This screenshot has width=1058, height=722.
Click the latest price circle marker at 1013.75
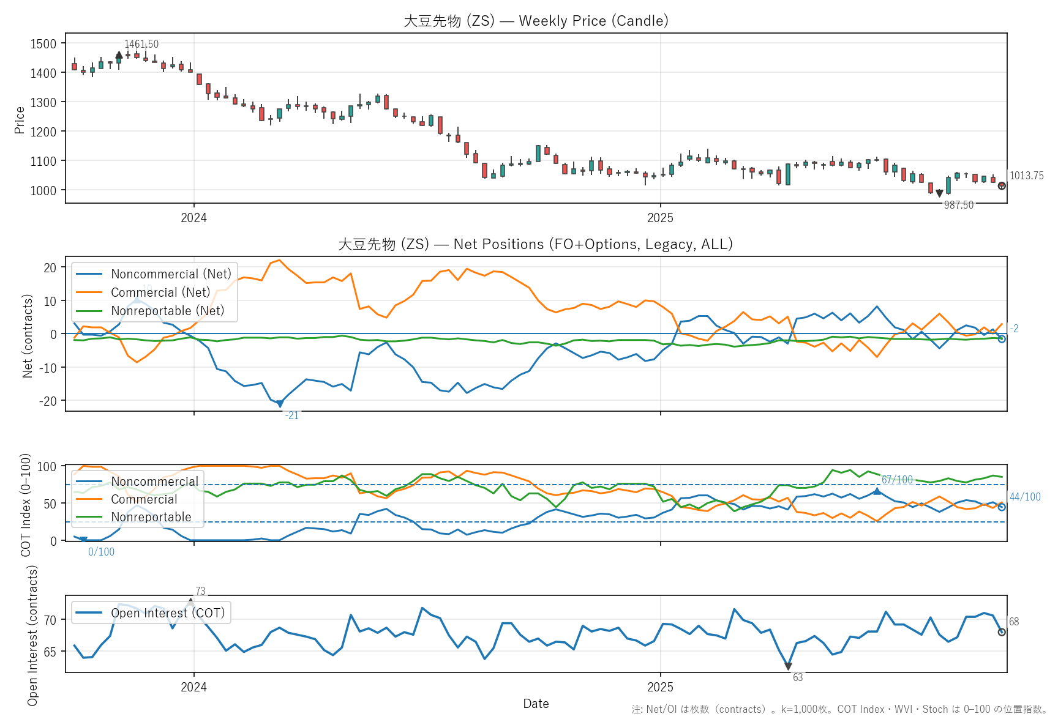[x=1002, y=186]
